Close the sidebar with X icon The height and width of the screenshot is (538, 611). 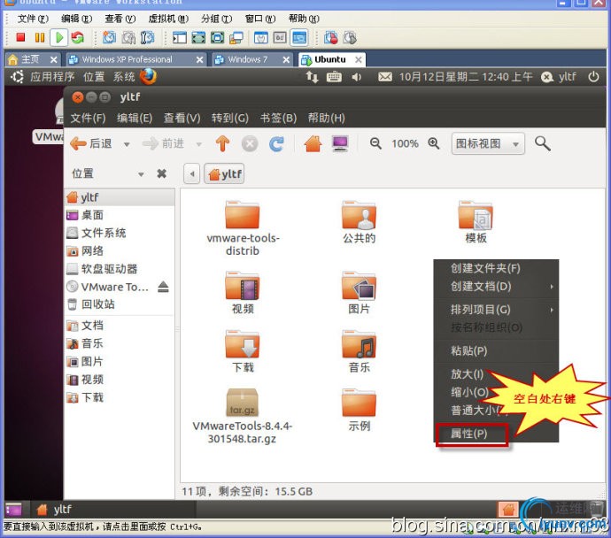pyautogui.click(x=162, y=173)
